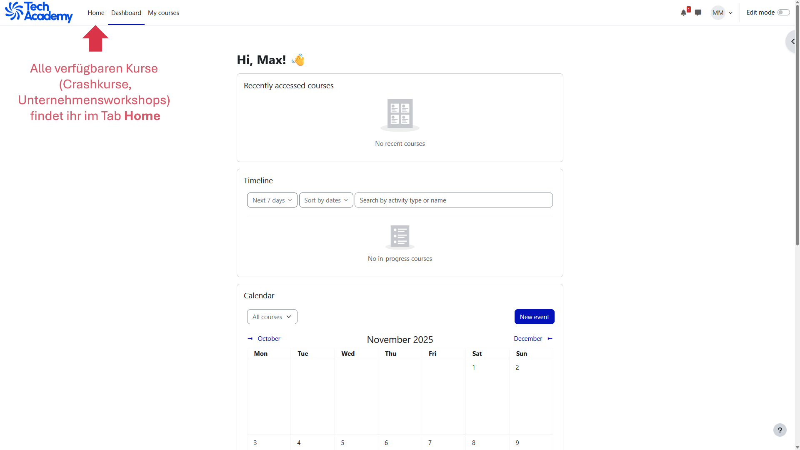This screenshot has height=450, width=800.
Task: Go to the Home tab
Action: pos(96,13)
